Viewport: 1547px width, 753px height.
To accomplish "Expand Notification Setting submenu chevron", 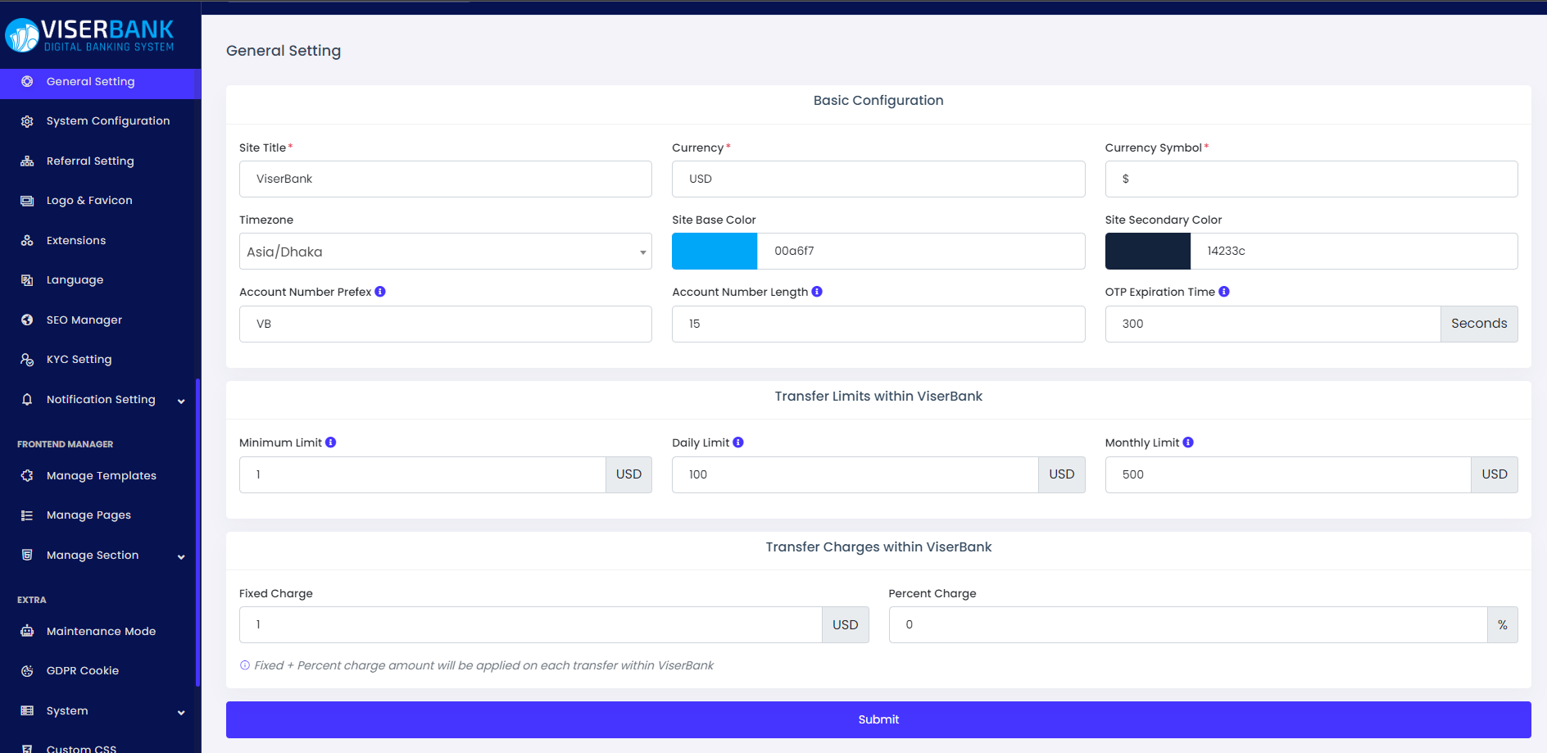I will point(181,401).
